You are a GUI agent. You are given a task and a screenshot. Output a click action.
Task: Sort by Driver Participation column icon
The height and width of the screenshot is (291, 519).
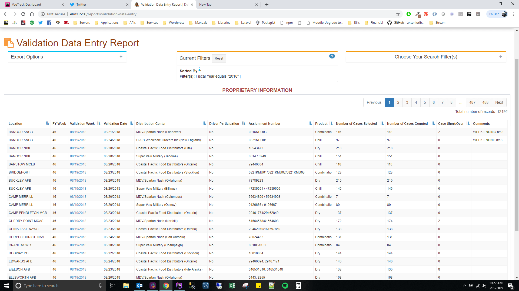(244, 123)
